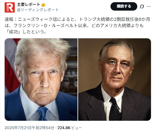155x131 pixels.
Task: Click the 224.8K view count
Action: (x=64, y=128)
